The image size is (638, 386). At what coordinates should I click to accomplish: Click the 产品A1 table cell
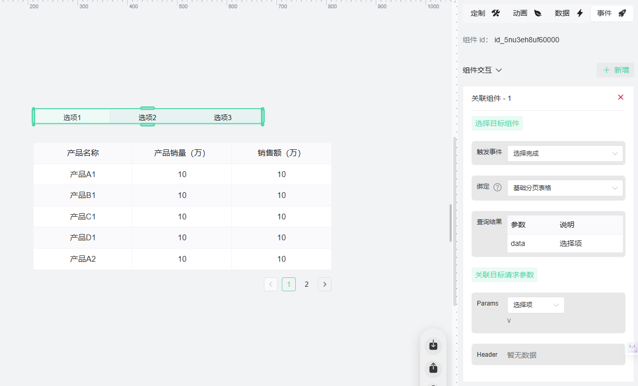pyautogui.click(x=83, y=174)
